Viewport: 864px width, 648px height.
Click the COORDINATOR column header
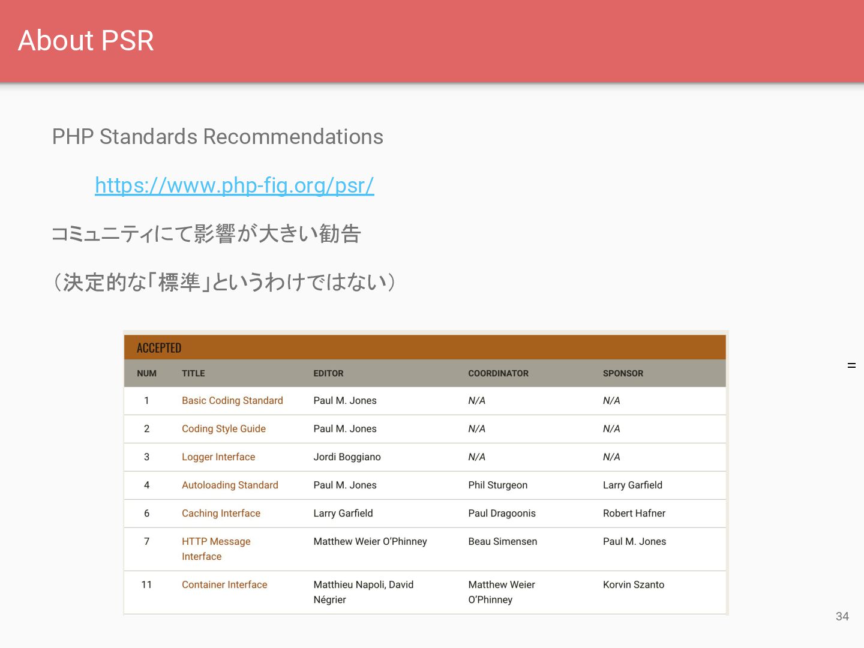(x=498, y=373)
